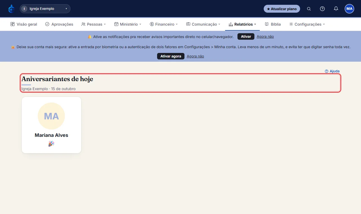Expand the Relatórios menu
The height and width of the screenshot is (214, 361).
tap(242, 24)
